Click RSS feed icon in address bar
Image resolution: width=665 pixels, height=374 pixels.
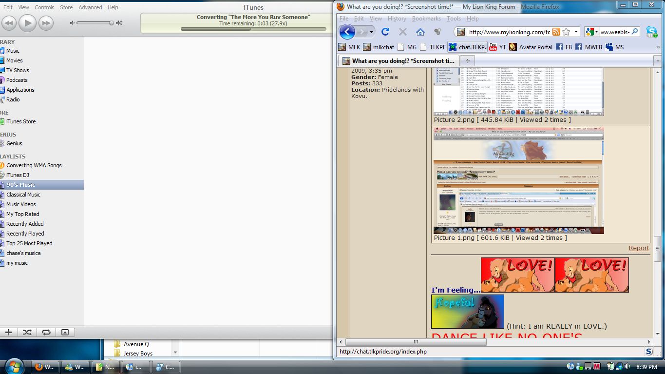556,32
